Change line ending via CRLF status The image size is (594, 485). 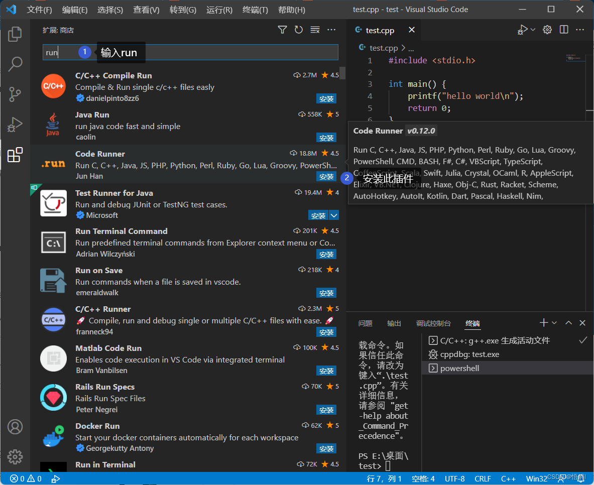point(483,478)
